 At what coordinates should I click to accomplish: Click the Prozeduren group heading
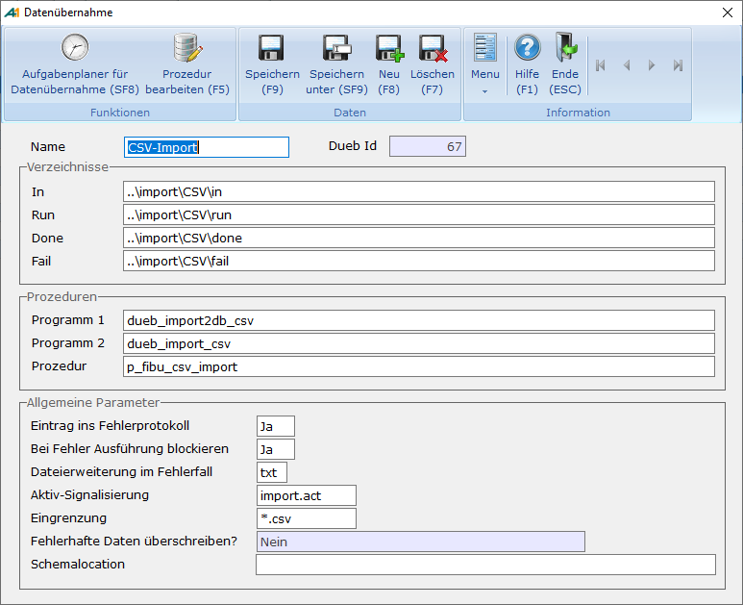point(62,297)
